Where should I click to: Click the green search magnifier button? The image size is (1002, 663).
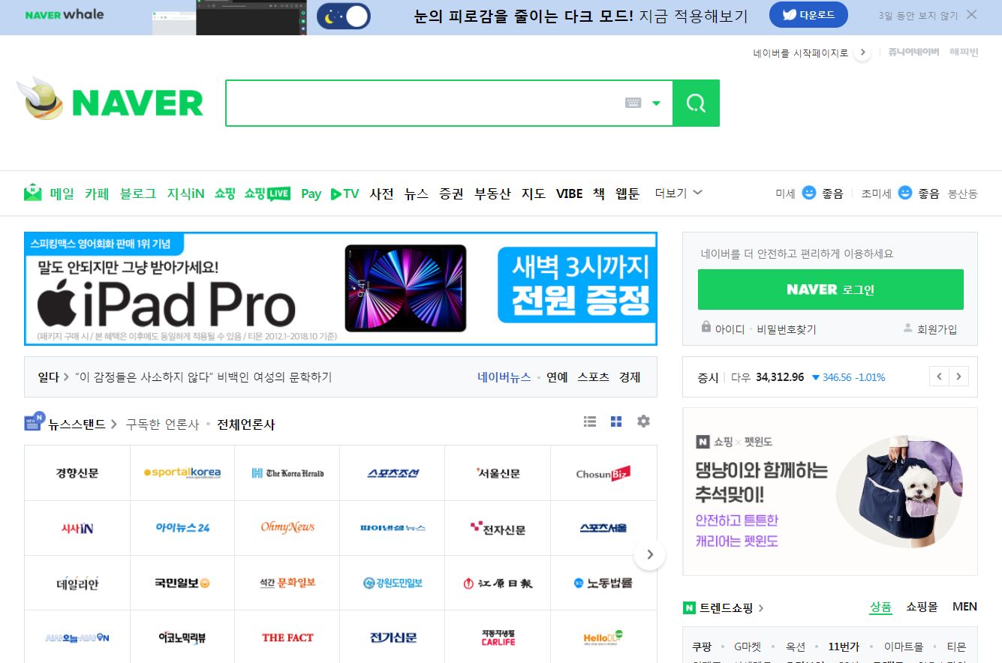(x=696, y=103)
